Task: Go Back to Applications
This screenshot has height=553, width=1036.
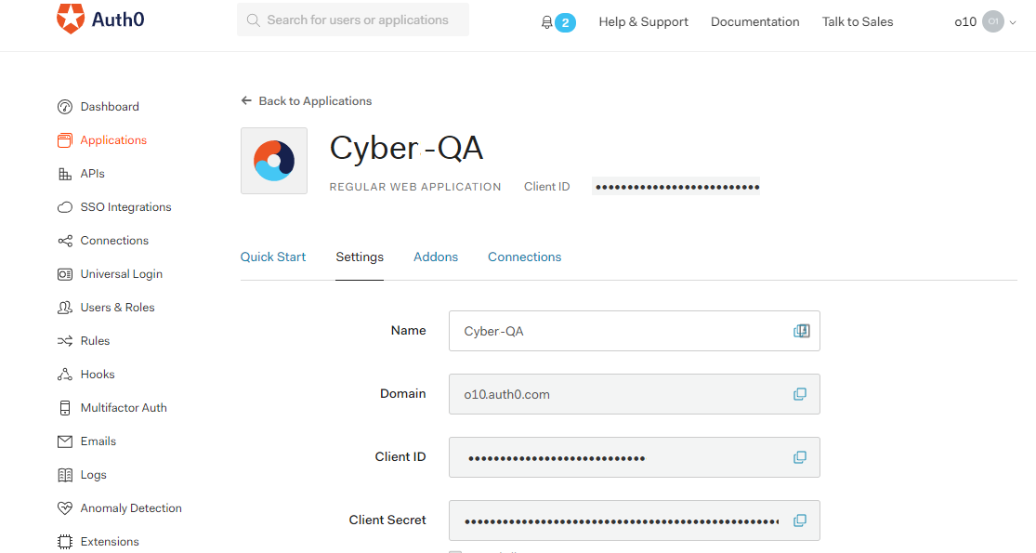Action: point(306,100)
